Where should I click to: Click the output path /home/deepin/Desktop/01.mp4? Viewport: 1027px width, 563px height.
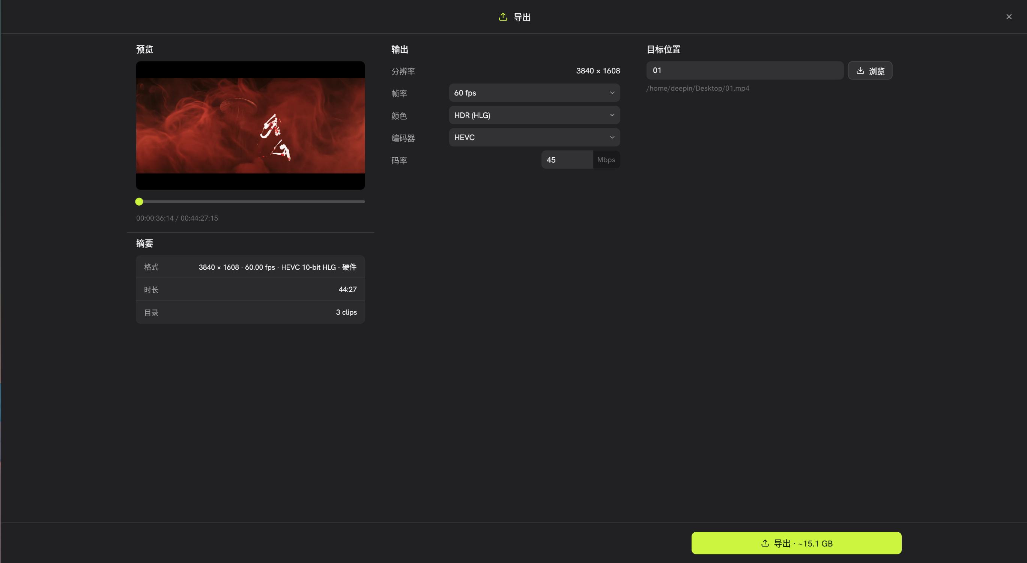point(698,88)
